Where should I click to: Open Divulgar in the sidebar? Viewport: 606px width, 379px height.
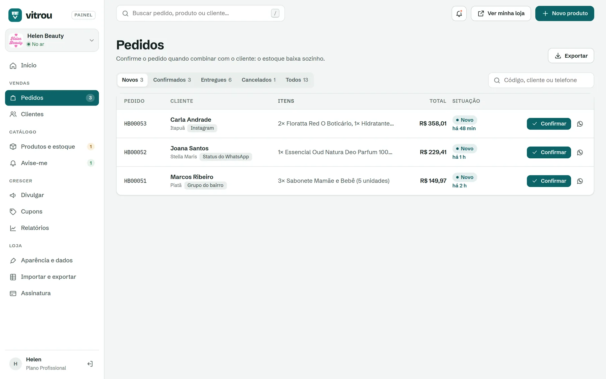pyautogui.click(x=52, y=195)
